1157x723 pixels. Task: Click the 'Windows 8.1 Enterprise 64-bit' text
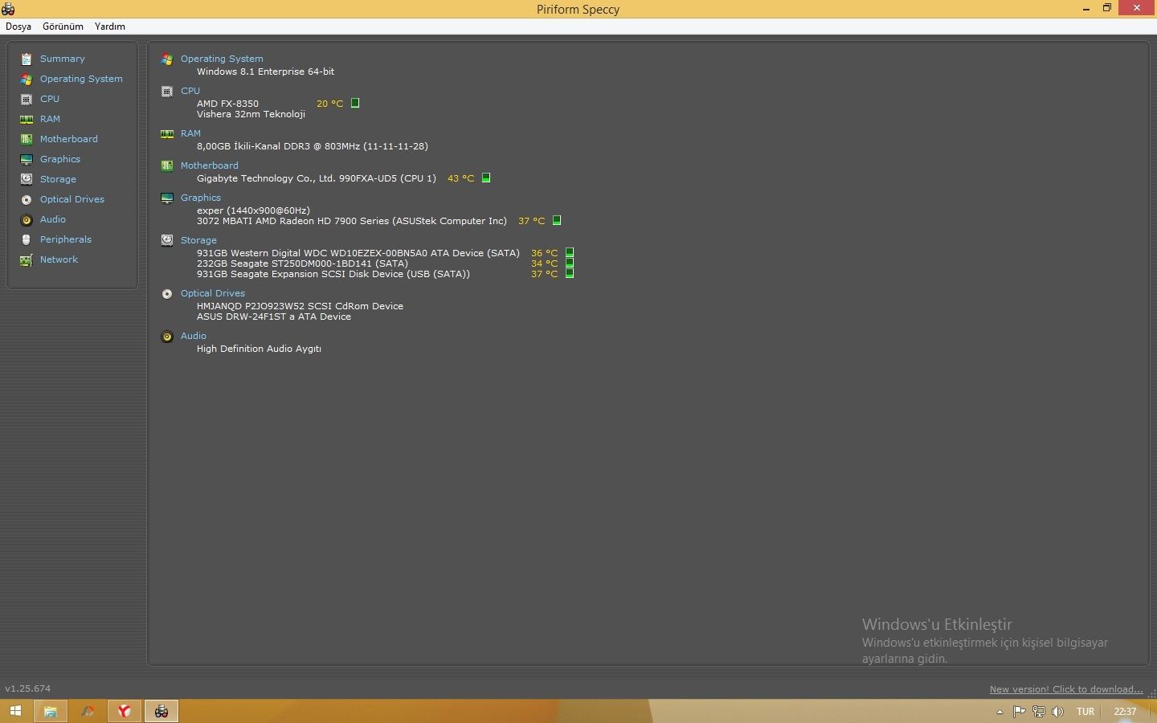265,71
